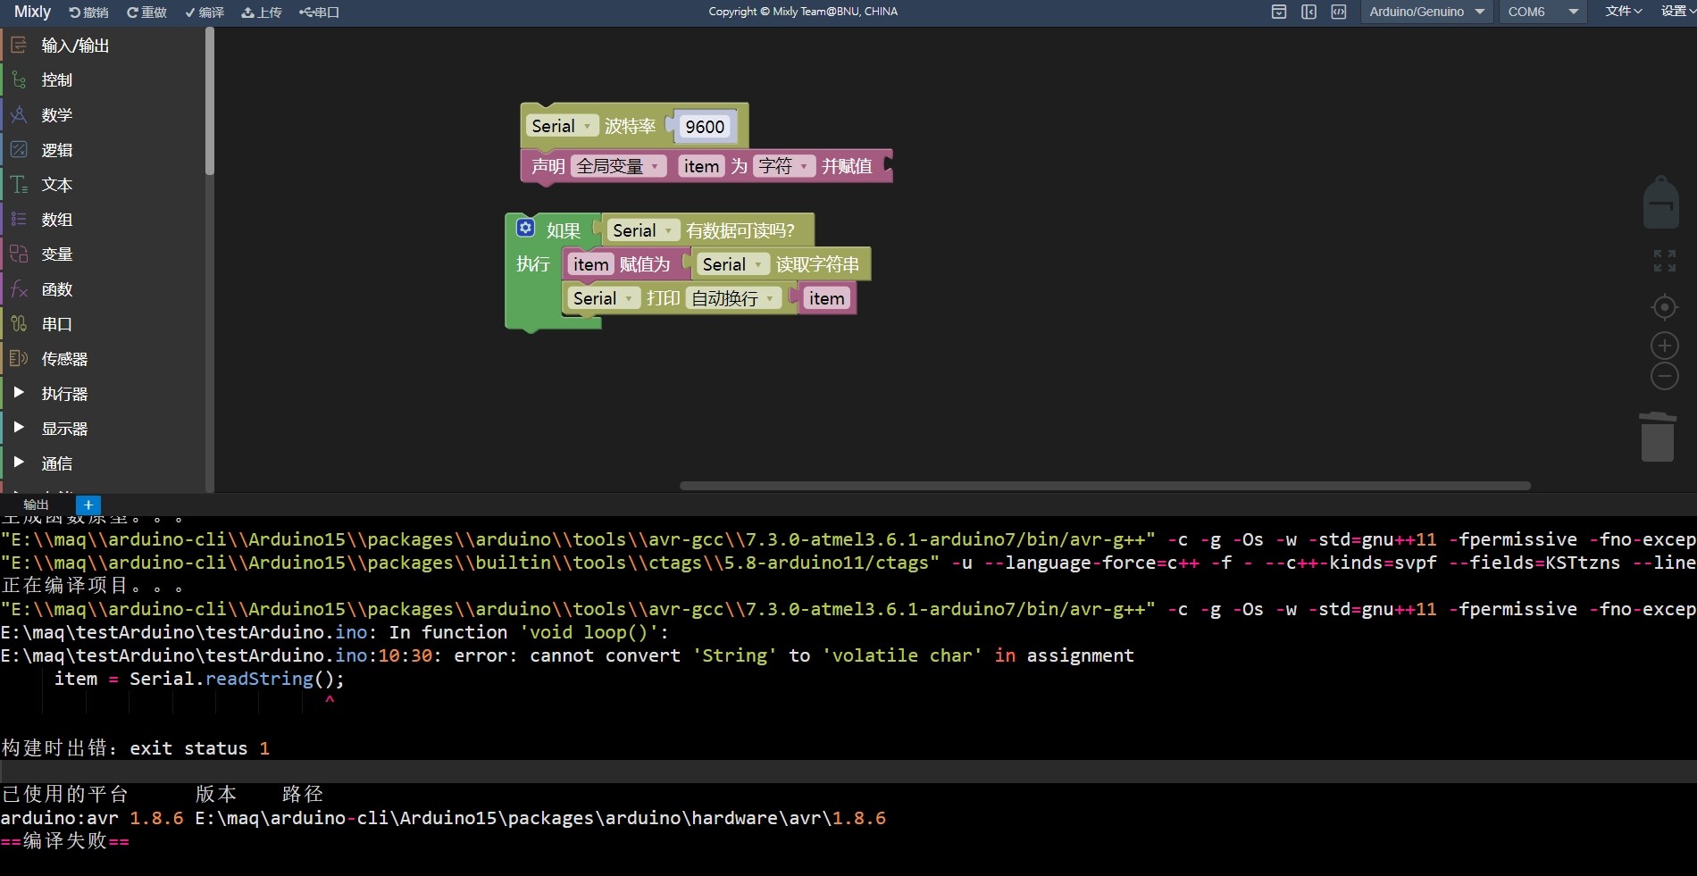
Task: Open the 文件 menu
Action: (1623, 12)
